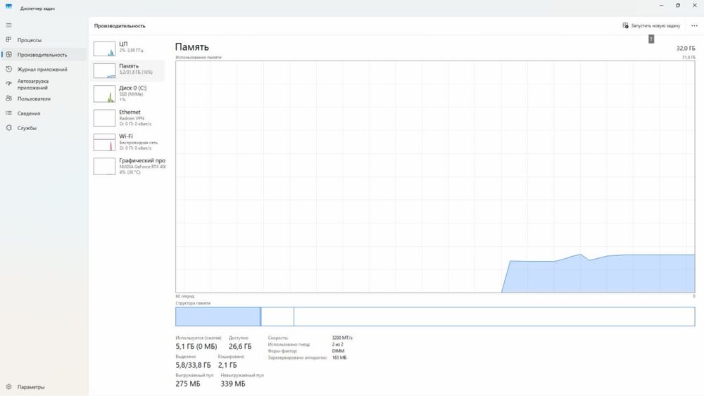Click the 2,1 ГБ cached value
This screenshot has width=704, height=396.
pos(227,365)
